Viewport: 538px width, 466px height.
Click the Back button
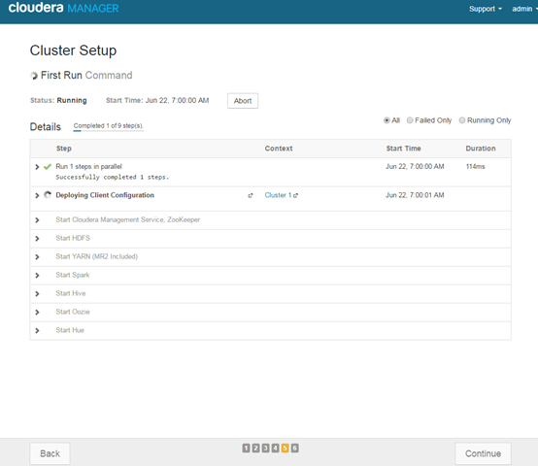tap(50, 453)
